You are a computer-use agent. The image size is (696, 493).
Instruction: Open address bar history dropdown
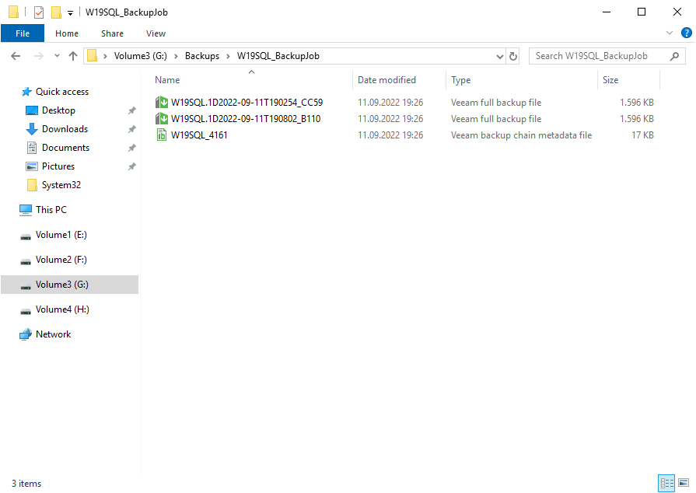[500, 56]
